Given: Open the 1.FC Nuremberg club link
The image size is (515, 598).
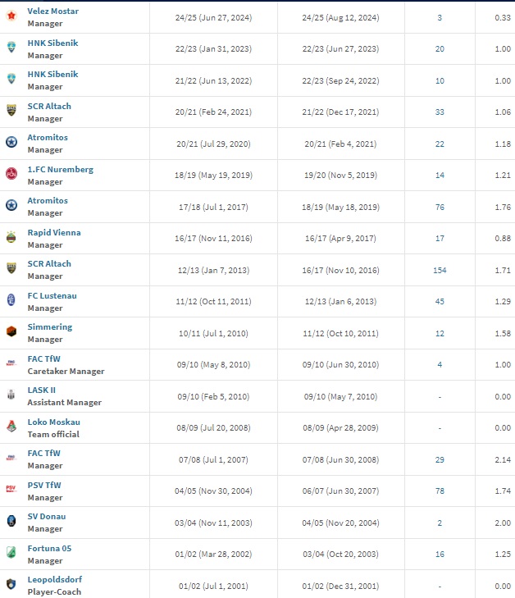Looking at the screenshot, I should 60,169.
